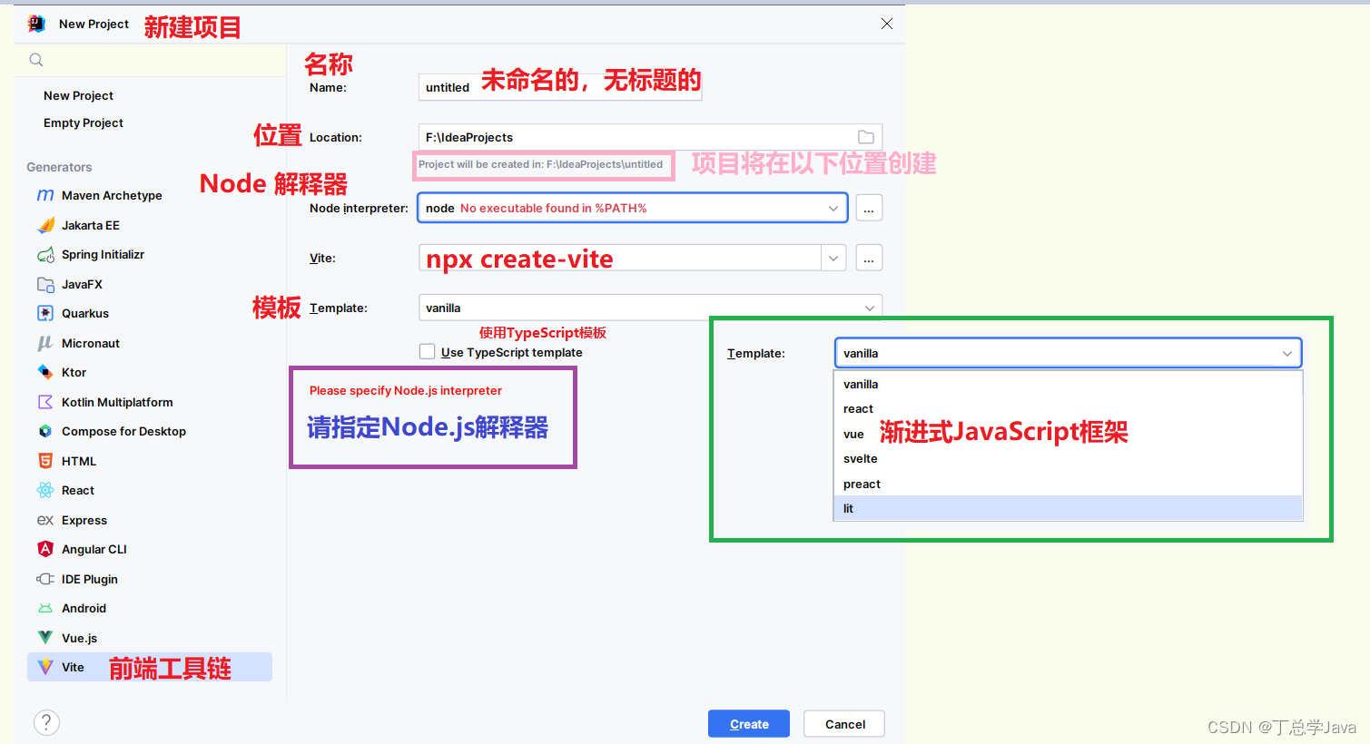
Task: Click the Express generator icon
Action: pos(45,520)
